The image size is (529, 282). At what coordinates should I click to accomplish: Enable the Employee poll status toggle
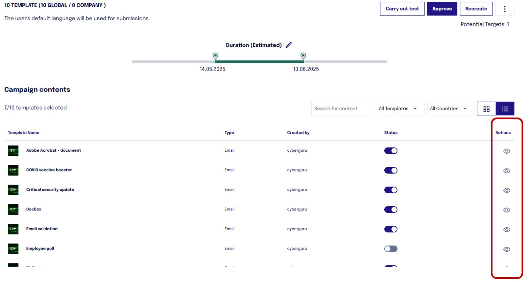391,249
